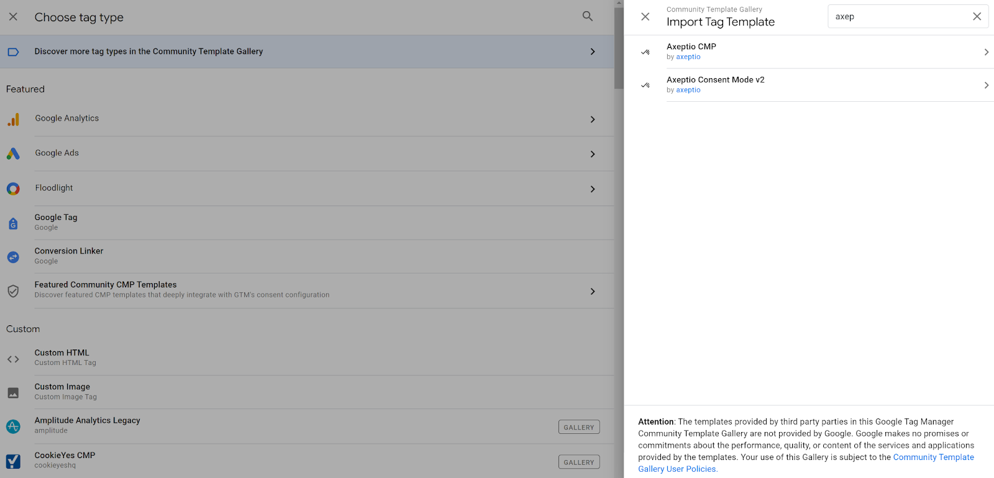This screenshot has height=478, width=994.
Task: Click the scrollbar up arrow
Action: pos(619,3)
